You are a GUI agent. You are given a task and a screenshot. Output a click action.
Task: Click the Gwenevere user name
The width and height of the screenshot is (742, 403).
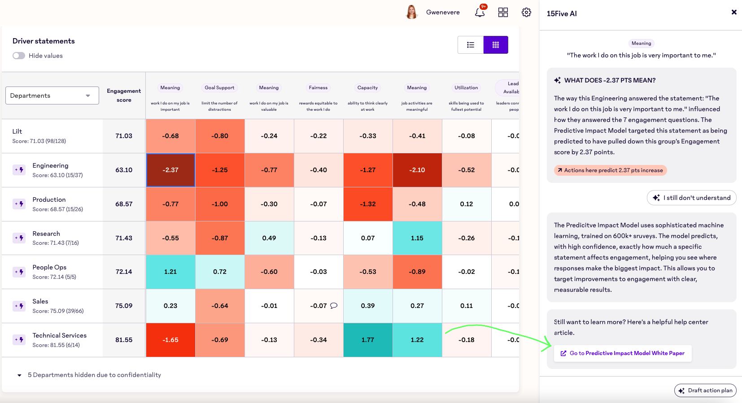pyautogui.click(x=443, y=12)
